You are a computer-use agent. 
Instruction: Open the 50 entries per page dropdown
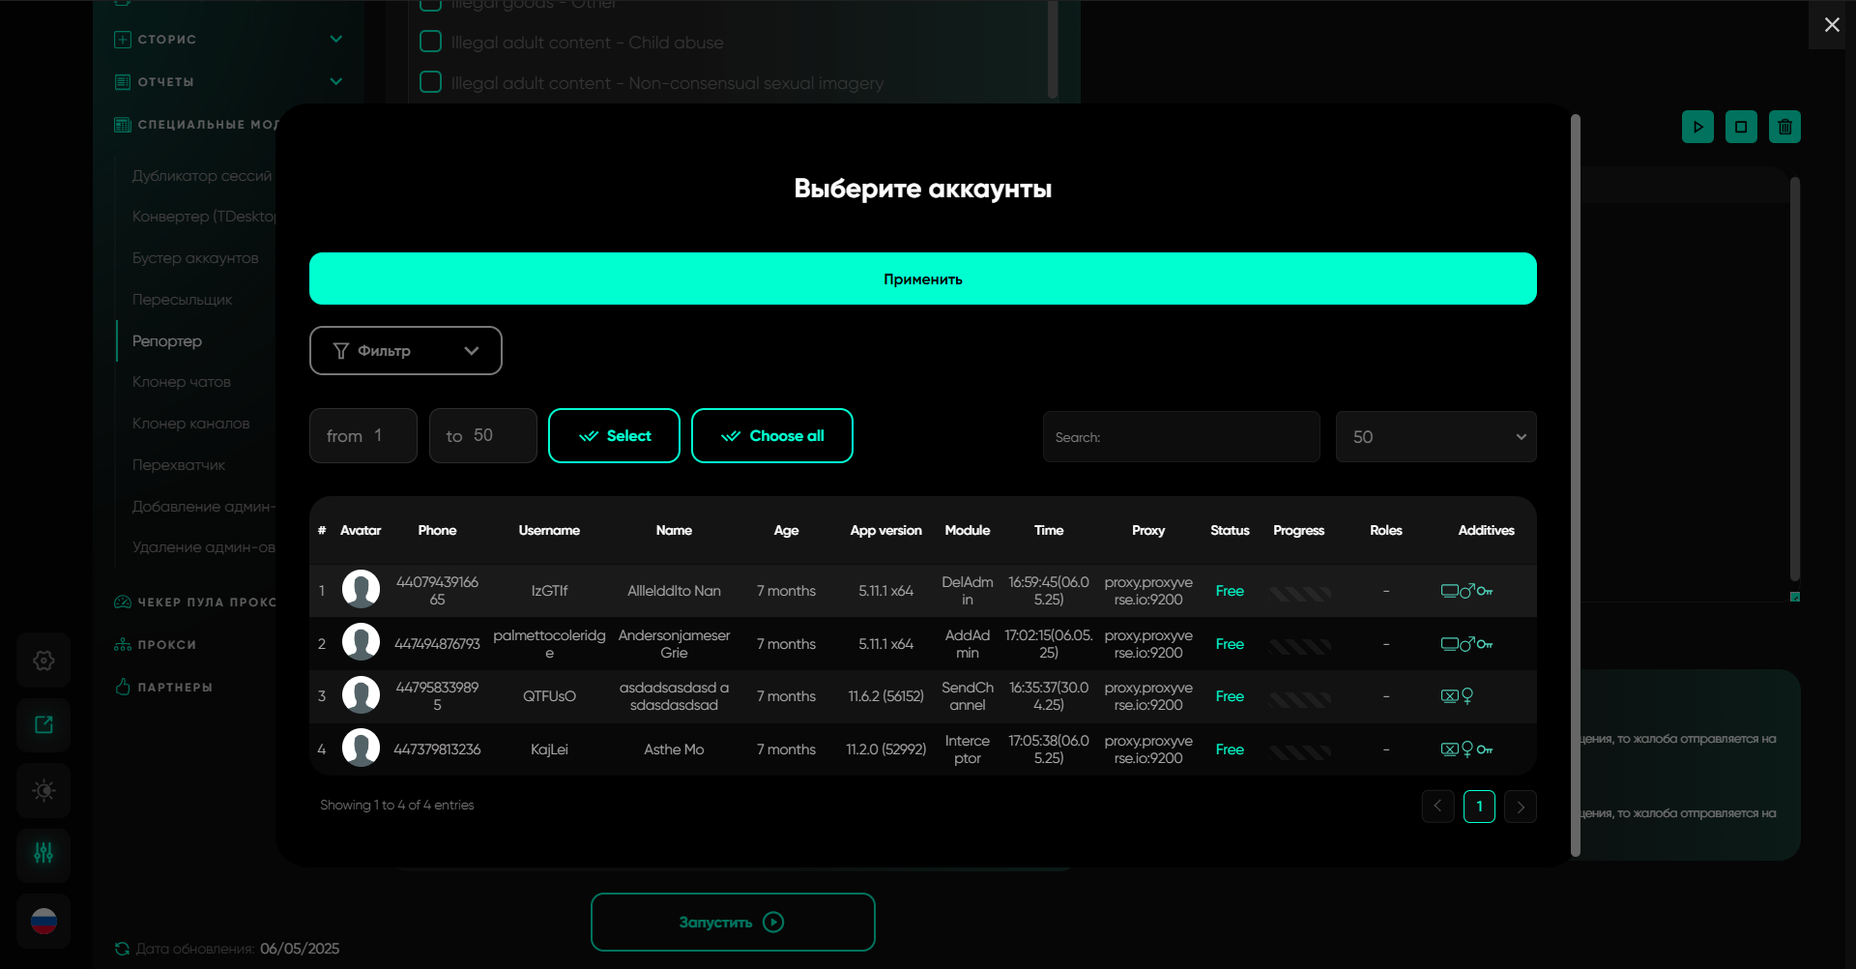pos(1435,437)
